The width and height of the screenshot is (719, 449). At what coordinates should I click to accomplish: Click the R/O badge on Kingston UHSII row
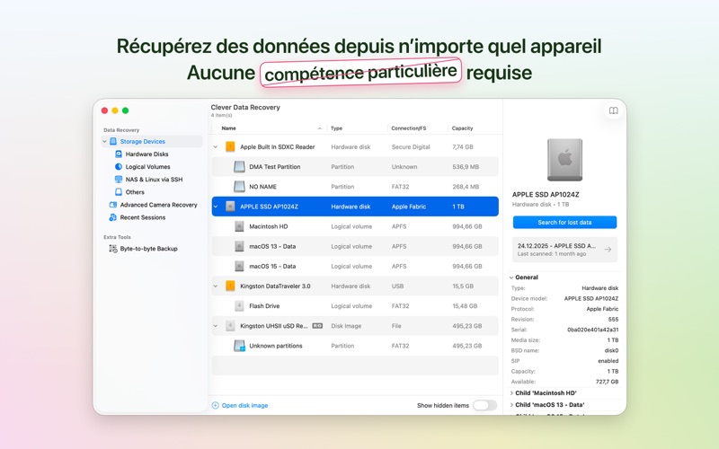(x=317, y=326)
